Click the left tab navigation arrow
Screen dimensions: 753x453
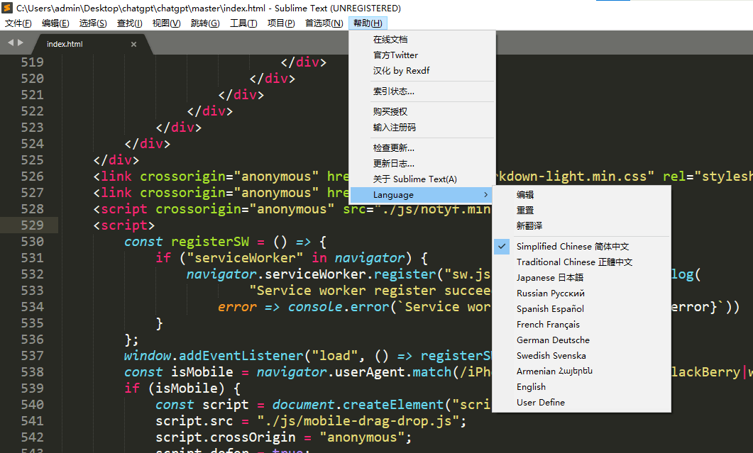[x=11, y=43]
